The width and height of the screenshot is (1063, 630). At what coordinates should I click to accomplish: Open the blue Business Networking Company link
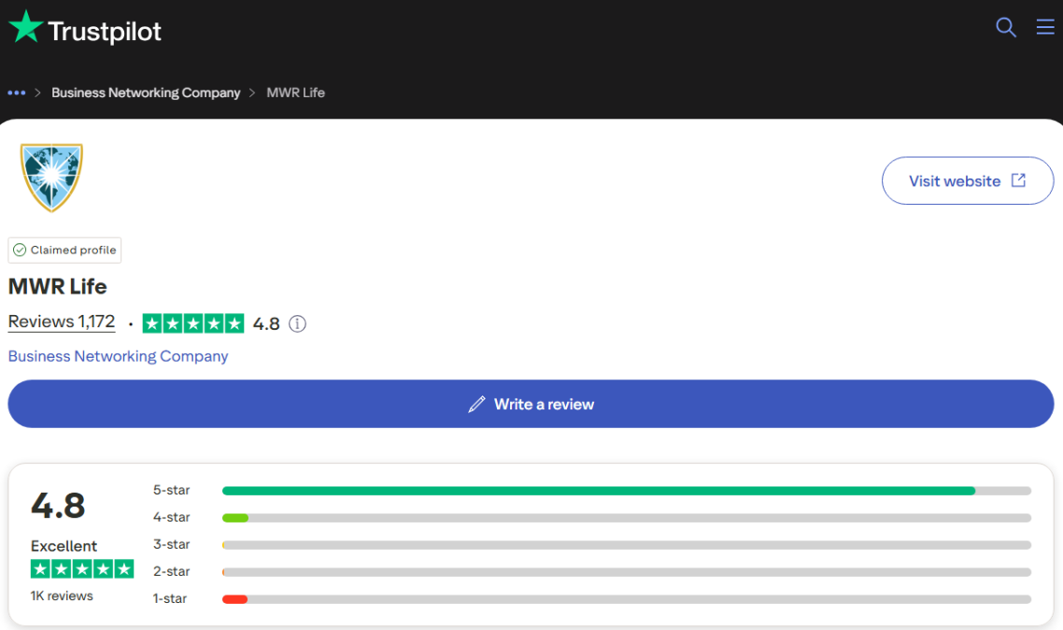click(118, 356)
